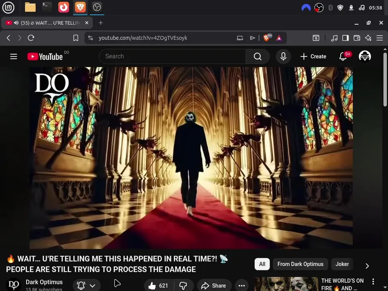Open the account avatar menu

(365, 56)
